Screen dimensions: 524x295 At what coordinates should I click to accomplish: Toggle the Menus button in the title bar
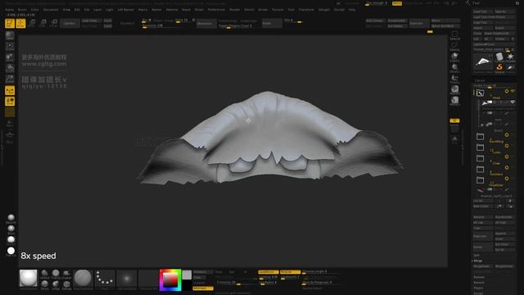pos(397,3)
